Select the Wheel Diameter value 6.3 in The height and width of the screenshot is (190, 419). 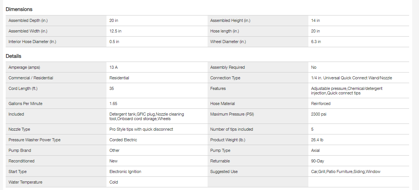tap(316, 42)
